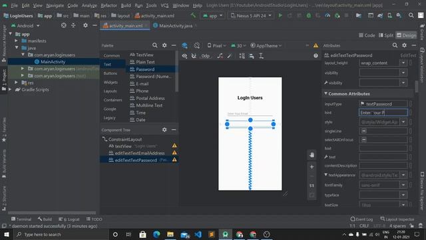Open view options eye icon

pos(184,56)
